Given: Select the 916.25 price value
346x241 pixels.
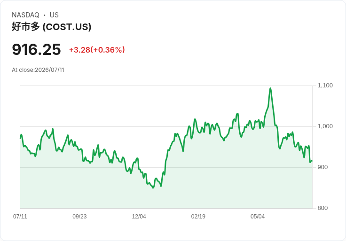Looking at the screenshot, I should coord(36,49).
